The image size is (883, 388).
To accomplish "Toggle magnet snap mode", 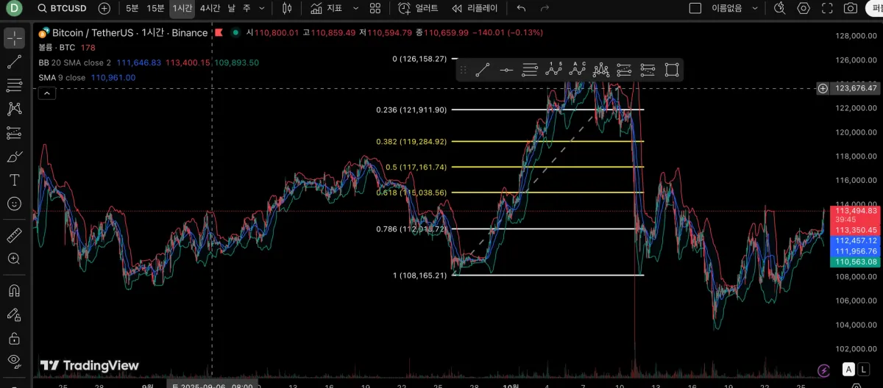I will pyautogui.click(x=14, y=290).
